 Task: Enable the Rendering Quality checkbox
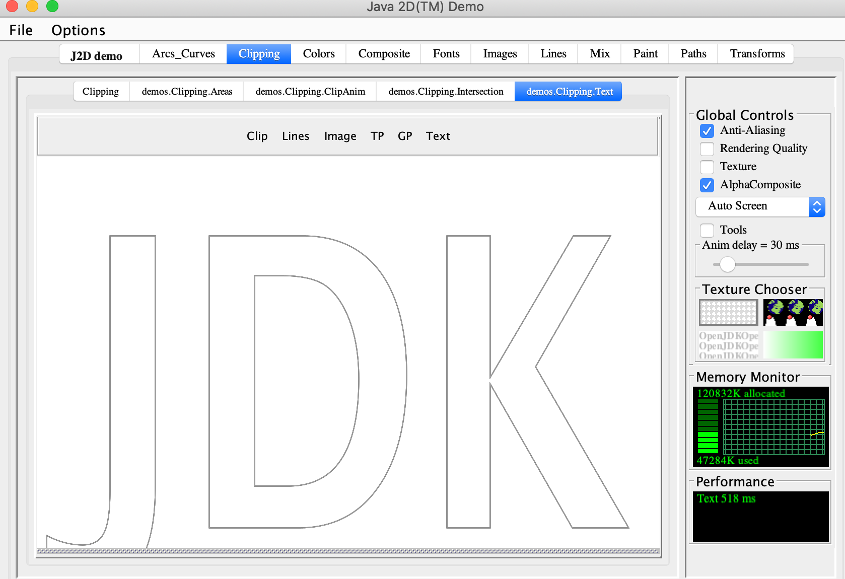pos(707,149)
